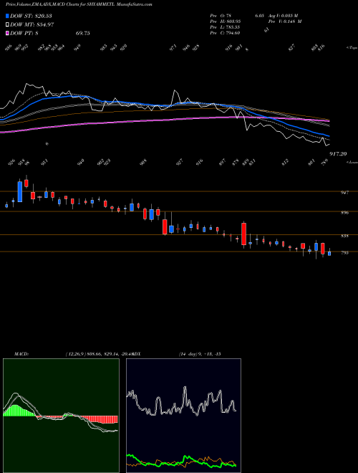Select the chart title text for SHYAMMETL
Viewport: 358px width, 473px height.
(79, 4)
